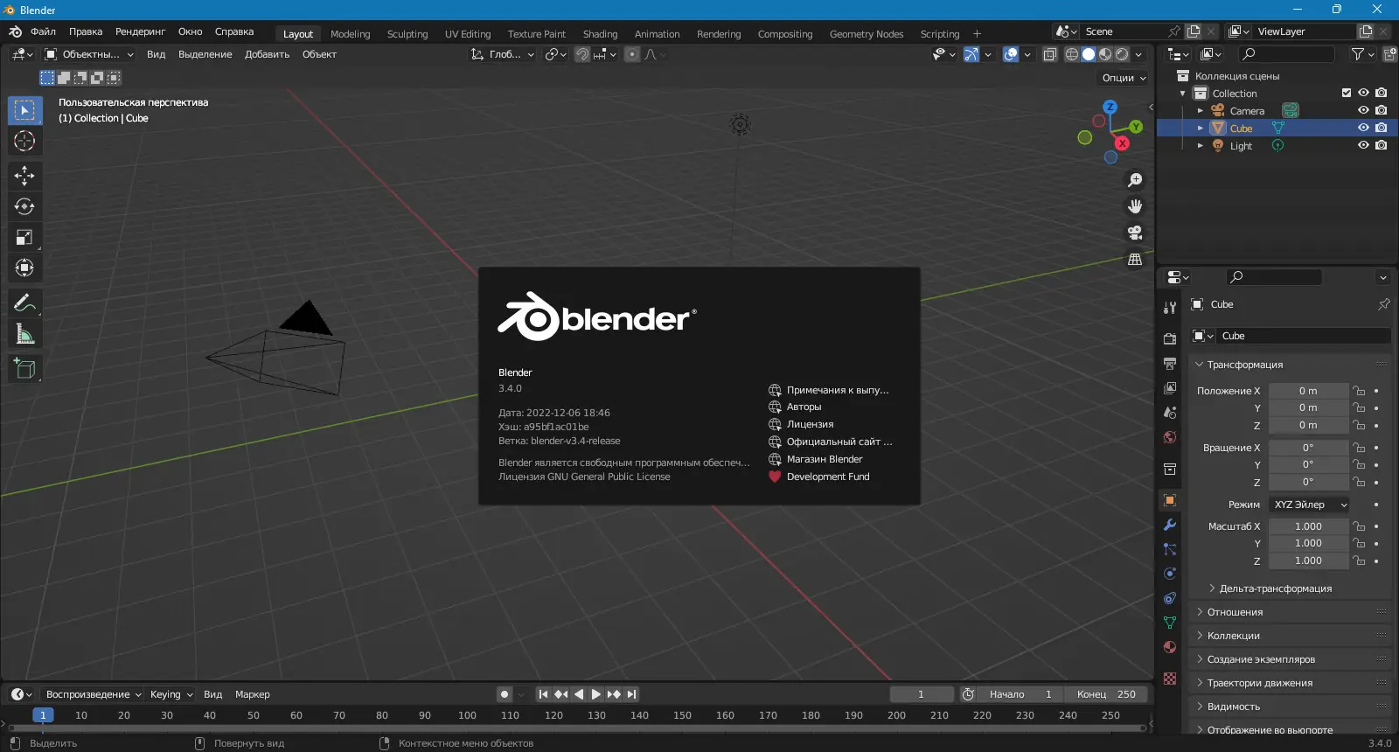Open the Material properties tab

1170,647
